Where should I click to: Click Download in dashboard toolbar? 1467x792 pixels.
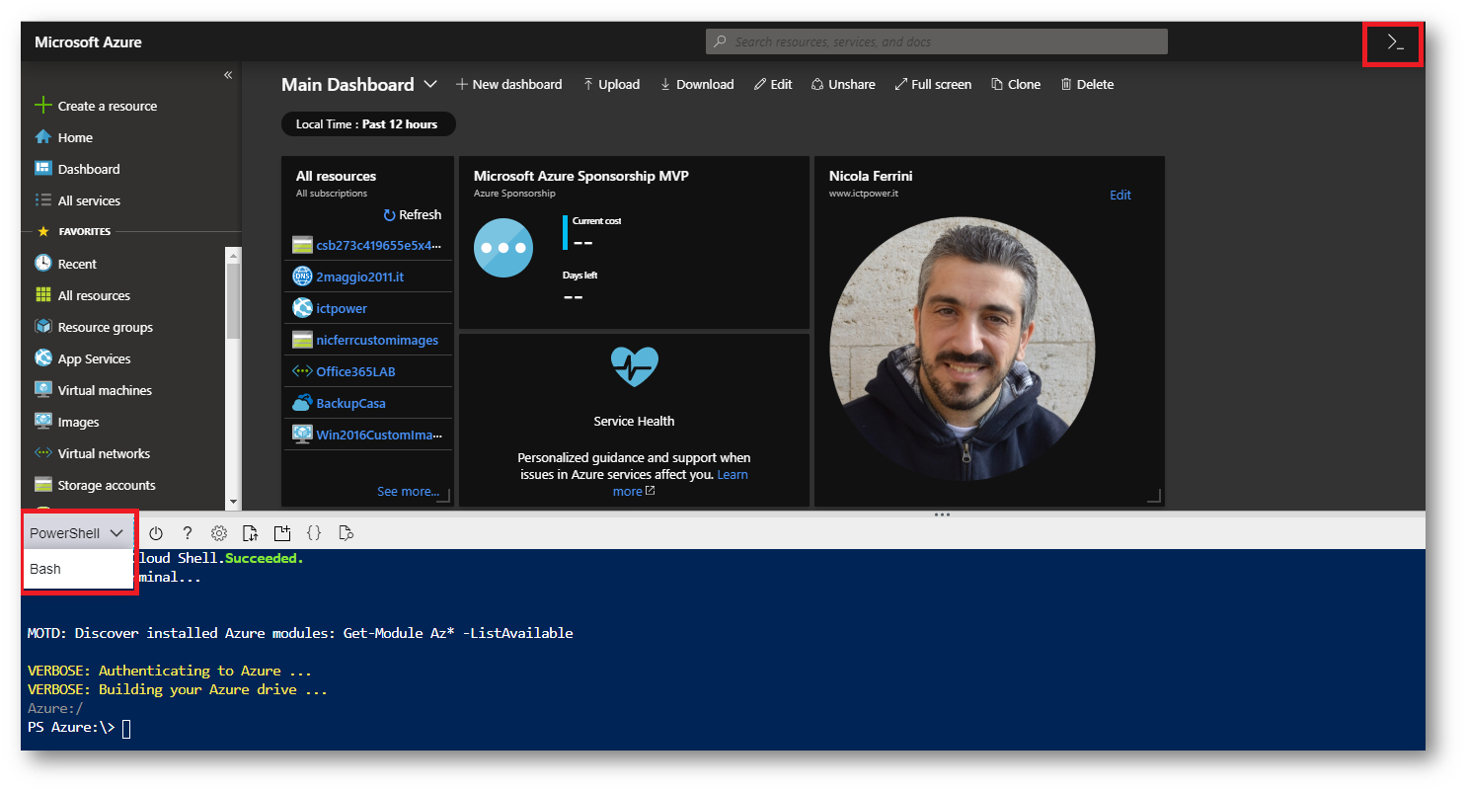(x=697, y=84)
